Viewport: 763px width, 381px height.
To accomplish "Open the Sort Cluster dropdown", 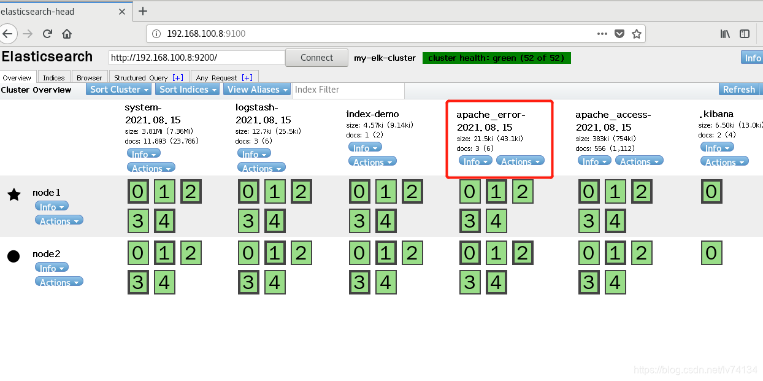I will pos(119,90).
